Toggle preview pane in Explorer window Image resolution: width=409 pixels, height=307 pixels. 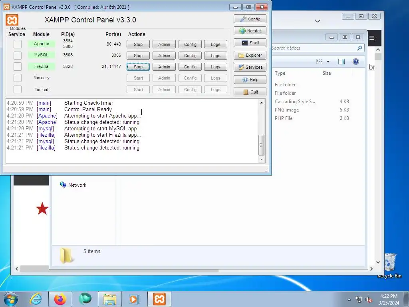[341, 62]
